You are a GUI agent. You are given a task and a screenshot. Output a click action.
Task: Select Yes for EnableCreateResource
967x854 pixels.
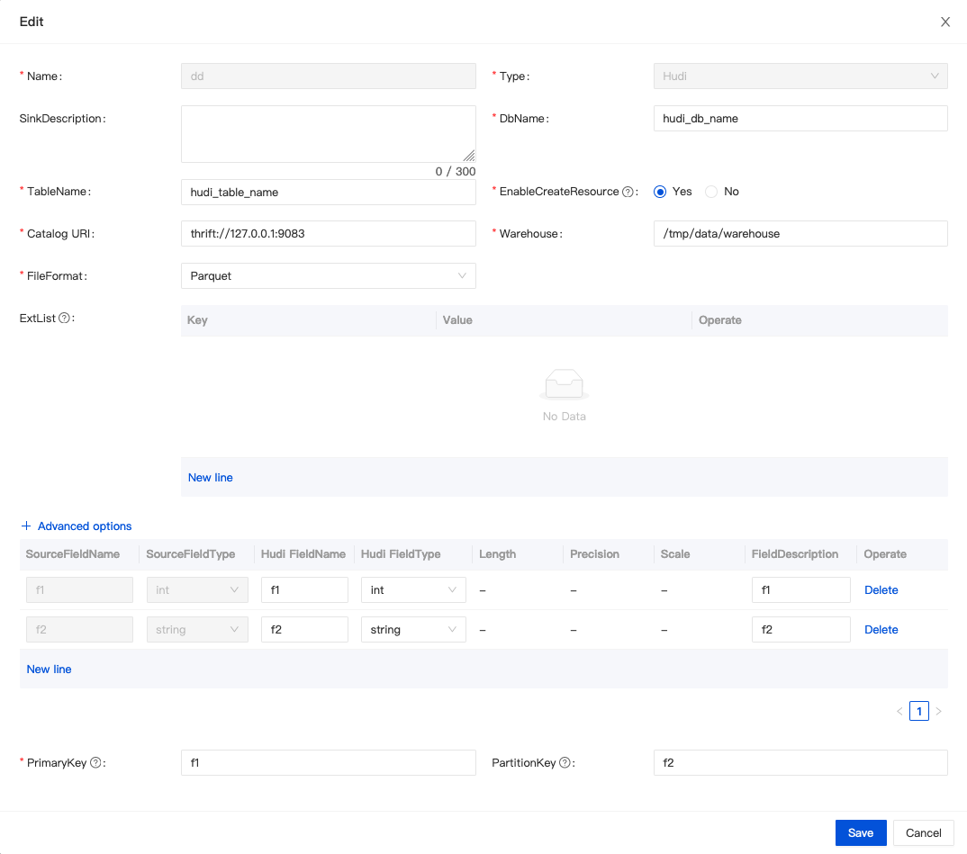point(660,192)
